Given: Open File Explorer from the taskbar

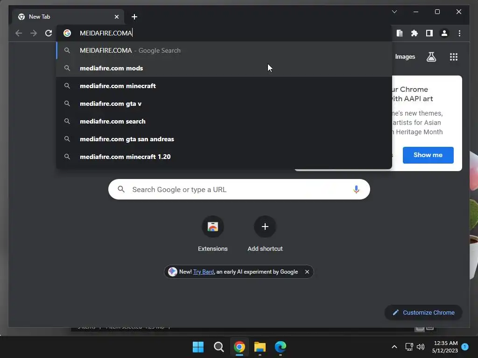Looking at the screenshot, I should (260, 347).
